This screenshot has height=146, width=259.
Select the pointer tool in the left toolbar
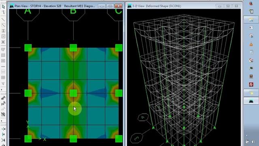pos(3,7)
